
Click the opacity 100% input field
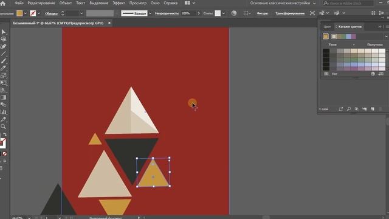point(188,13)
